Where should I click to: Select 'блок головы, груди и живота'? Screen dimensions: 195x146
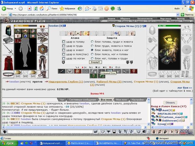[92, 42]
